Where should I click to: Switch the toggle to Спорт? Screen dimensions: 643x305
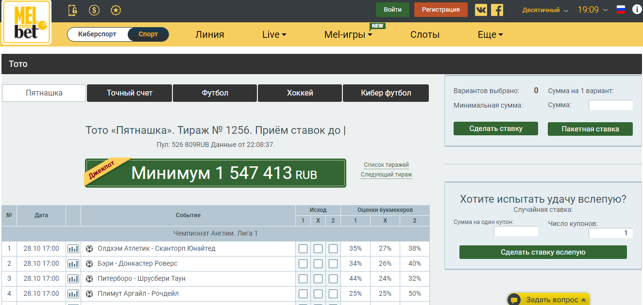click(x=148, y=34)
